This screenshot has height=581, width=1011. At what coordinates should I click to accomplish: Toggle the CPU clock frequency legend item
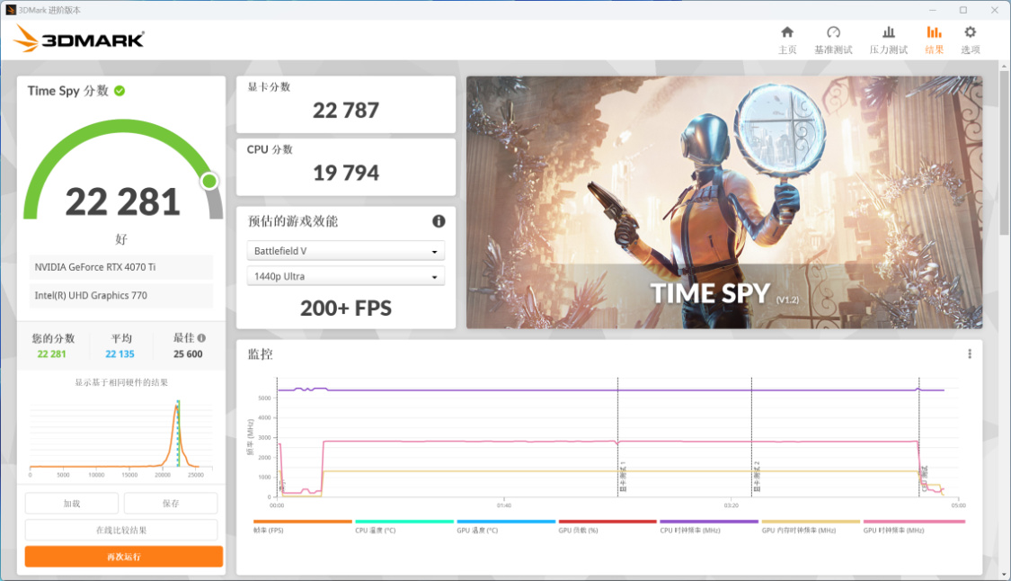click(690, 531)
